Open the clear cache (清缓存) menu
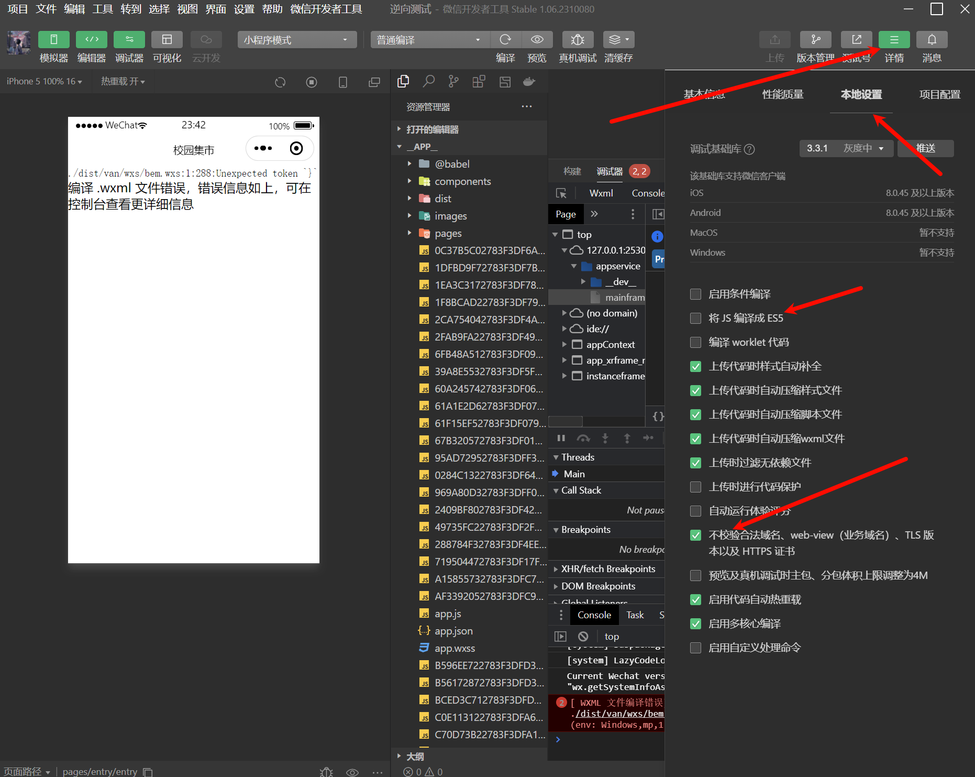The image size is (975, 777). [x=618, y=40]
